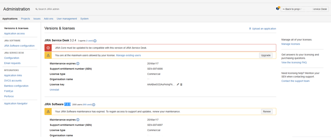Click the SEN-6974898 value
The width and height of the screenshot is (331, 138).
click(155, 69)
